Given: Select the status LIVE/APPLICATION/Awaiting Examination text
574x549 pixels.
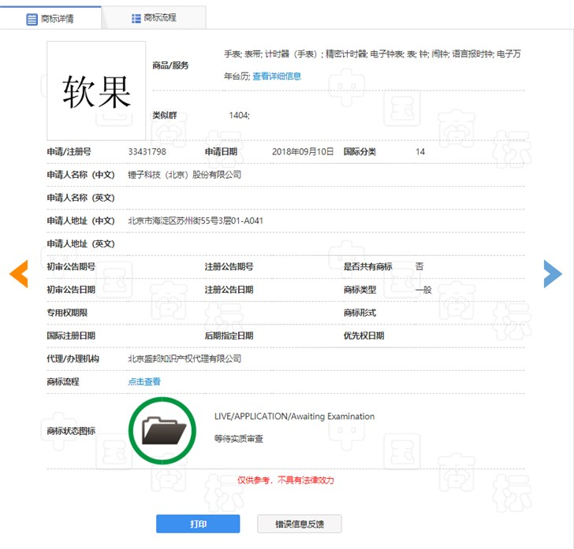Looking at the screenshot, I should pyautogui.click(x=294, y=416).
